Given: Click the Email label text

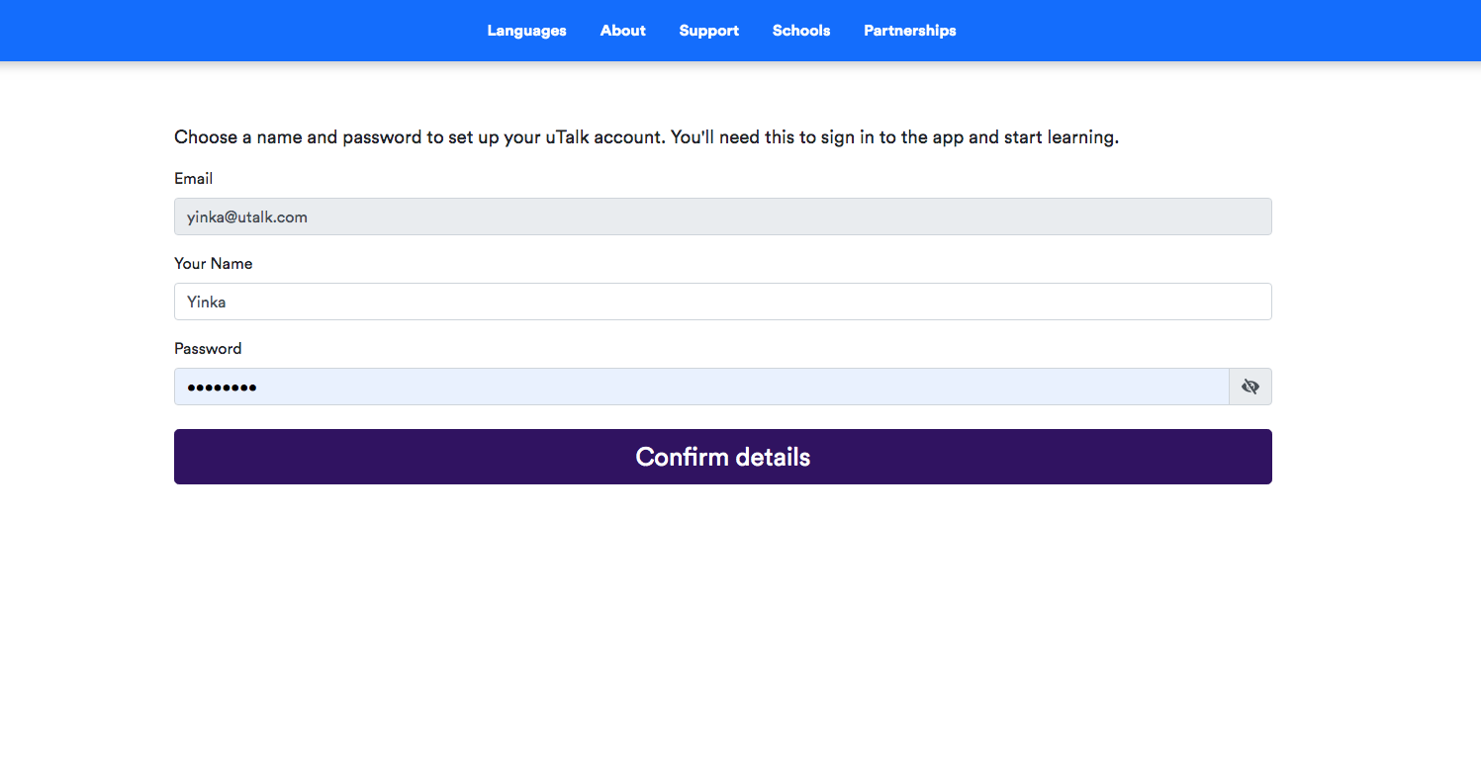Looking at the screenshot, I should pyautogui.click(x=194, y=179).
